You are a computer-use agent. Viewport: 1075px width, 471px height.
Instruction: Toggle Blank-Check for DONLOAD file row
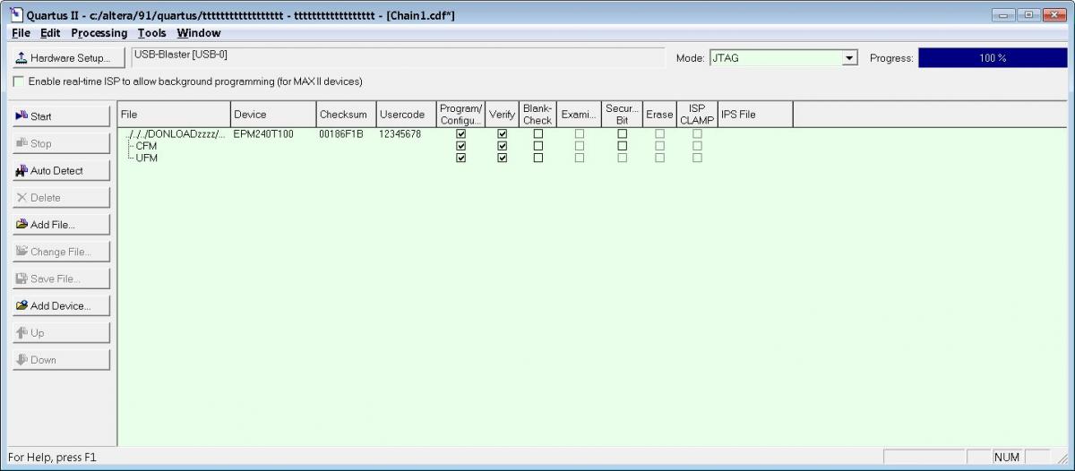pos(537,134)
